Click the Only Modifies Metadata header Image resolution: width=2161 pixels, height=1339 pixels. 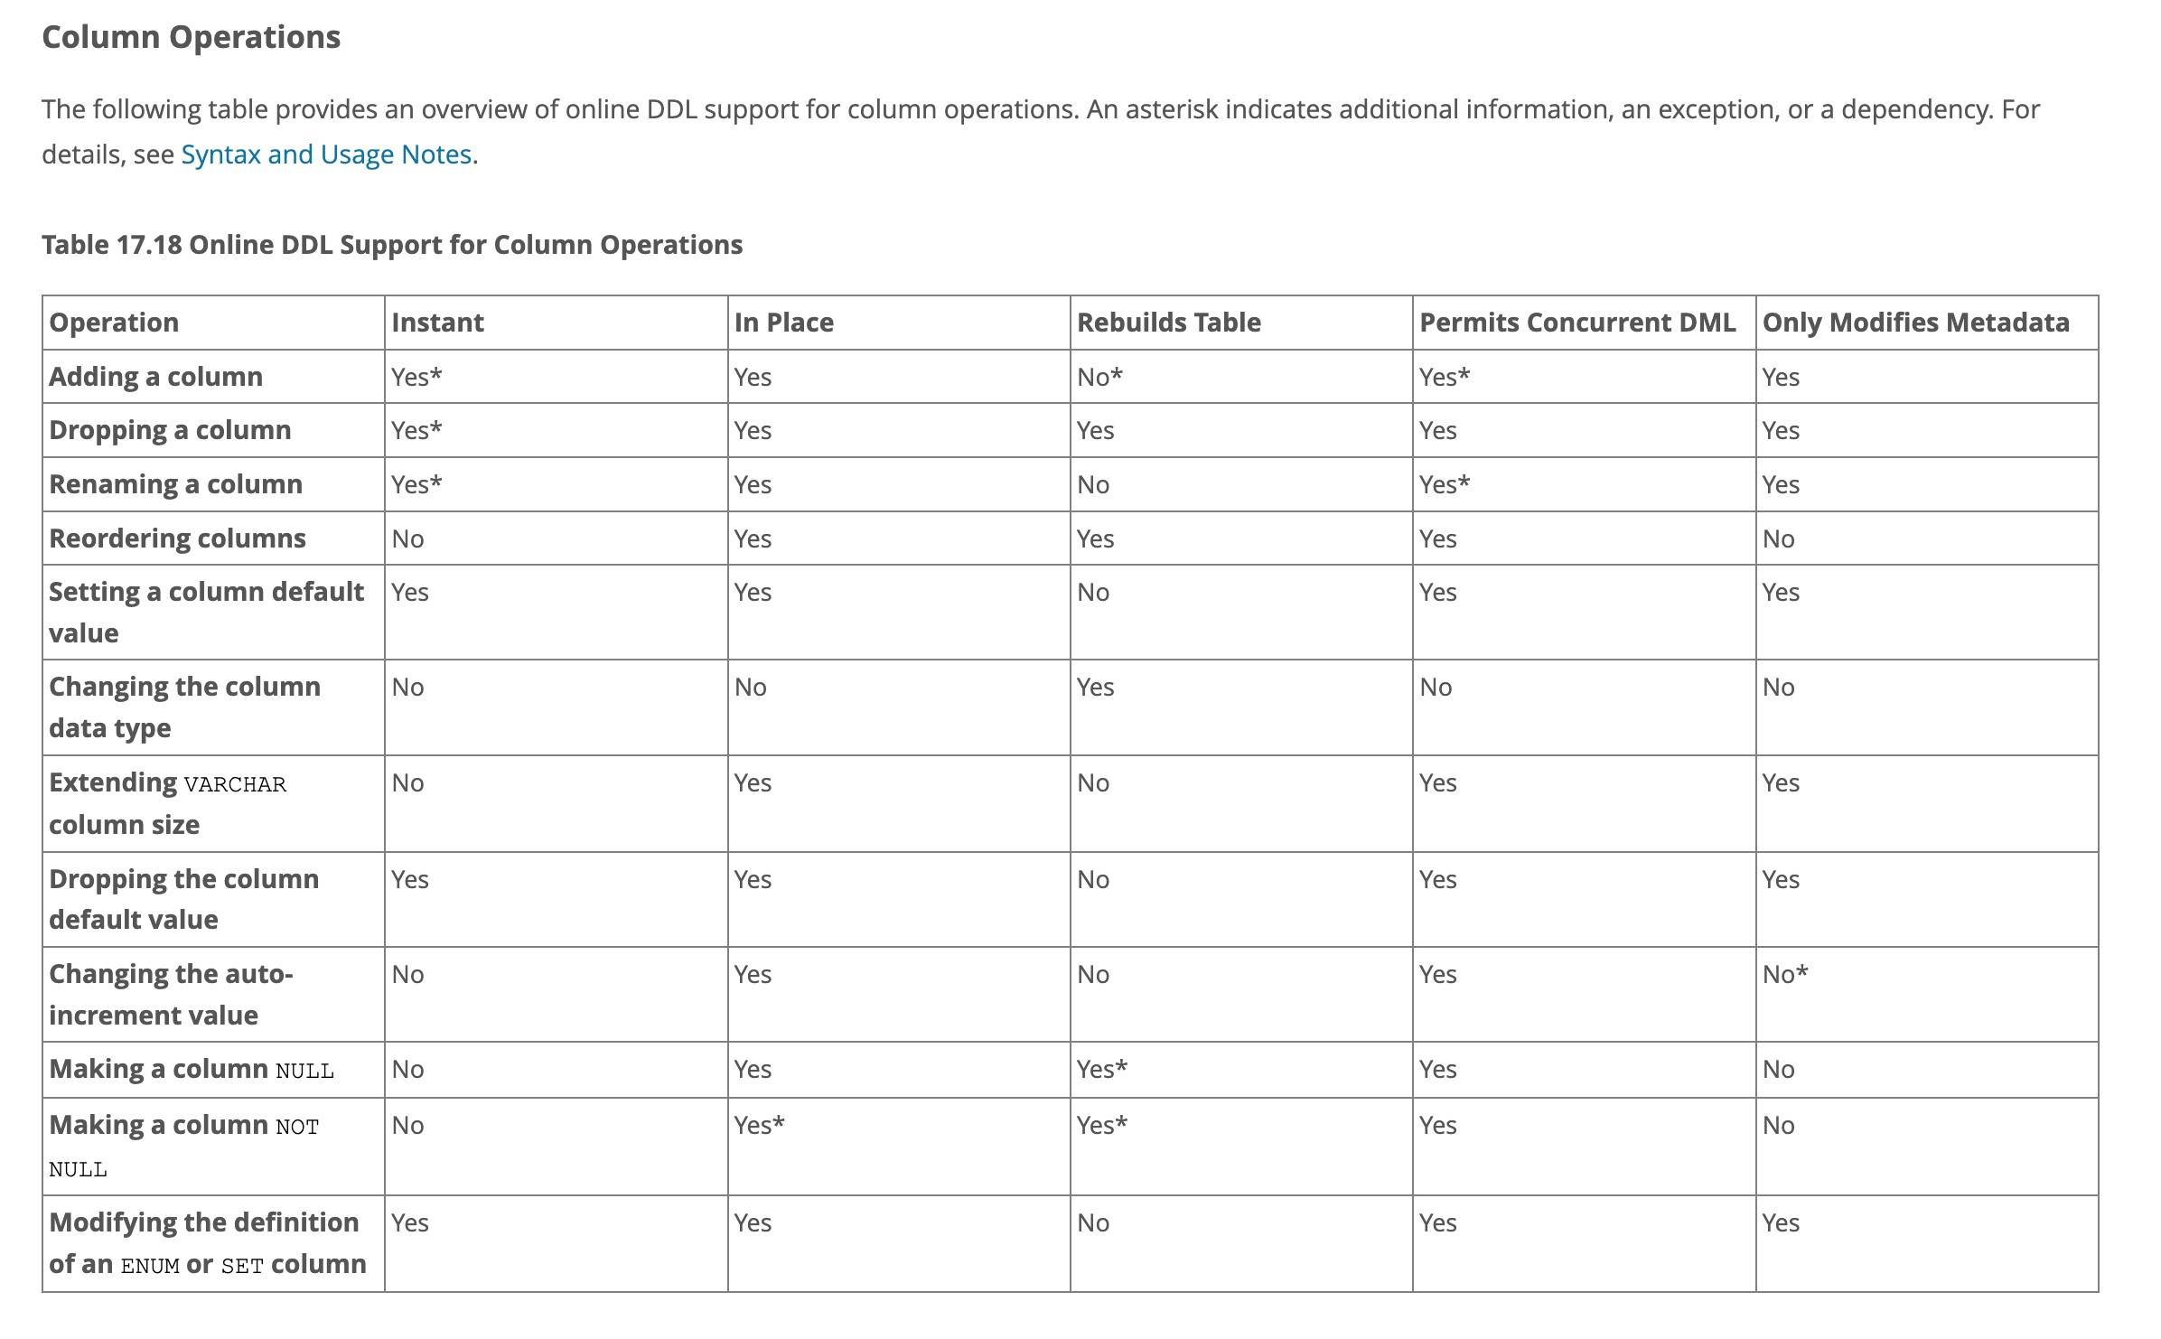click(x=1915, y=323)
